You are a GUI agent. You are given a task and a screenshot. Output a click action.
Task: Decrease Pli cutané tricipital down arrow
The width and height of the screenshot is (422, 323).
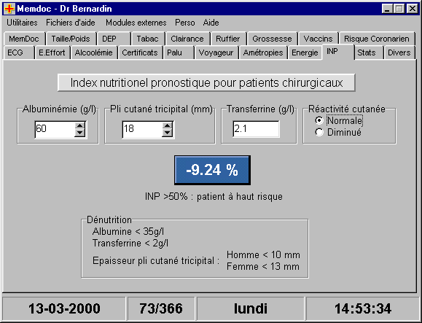pos(167,133)
